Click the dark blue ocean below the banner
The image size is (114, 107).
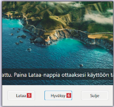coord(58,82)
